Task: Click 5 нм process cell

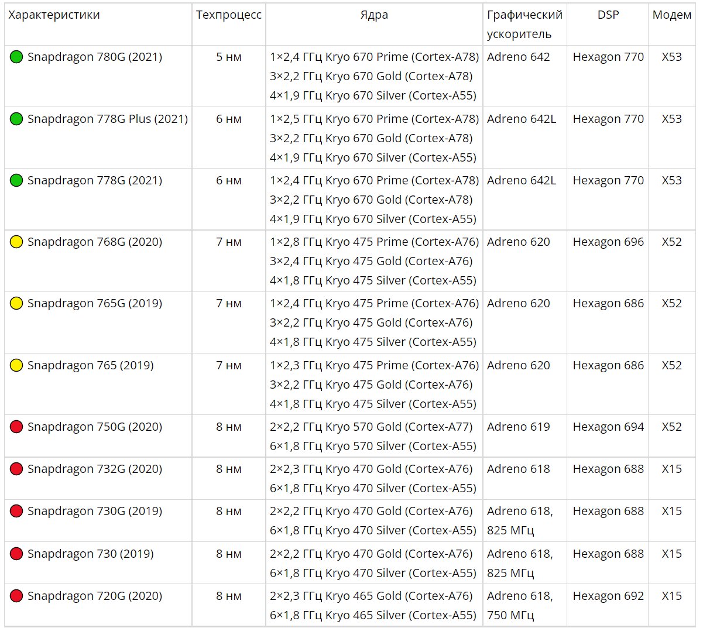Action: [229, 57]
